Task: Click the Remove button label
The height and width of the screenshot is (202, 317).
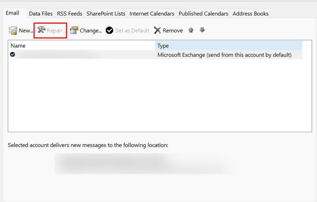Action: (173, 30)
